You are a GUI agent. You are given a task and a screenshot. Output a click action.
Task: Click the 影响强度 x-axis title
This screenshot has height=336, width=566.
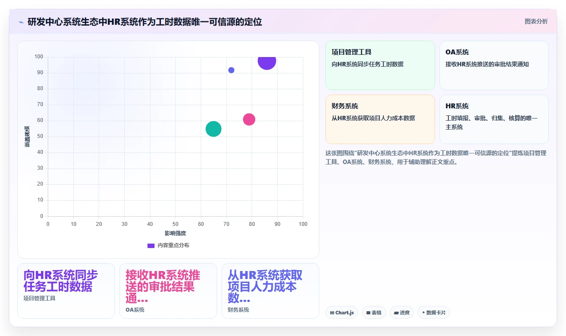pos(176,233)
